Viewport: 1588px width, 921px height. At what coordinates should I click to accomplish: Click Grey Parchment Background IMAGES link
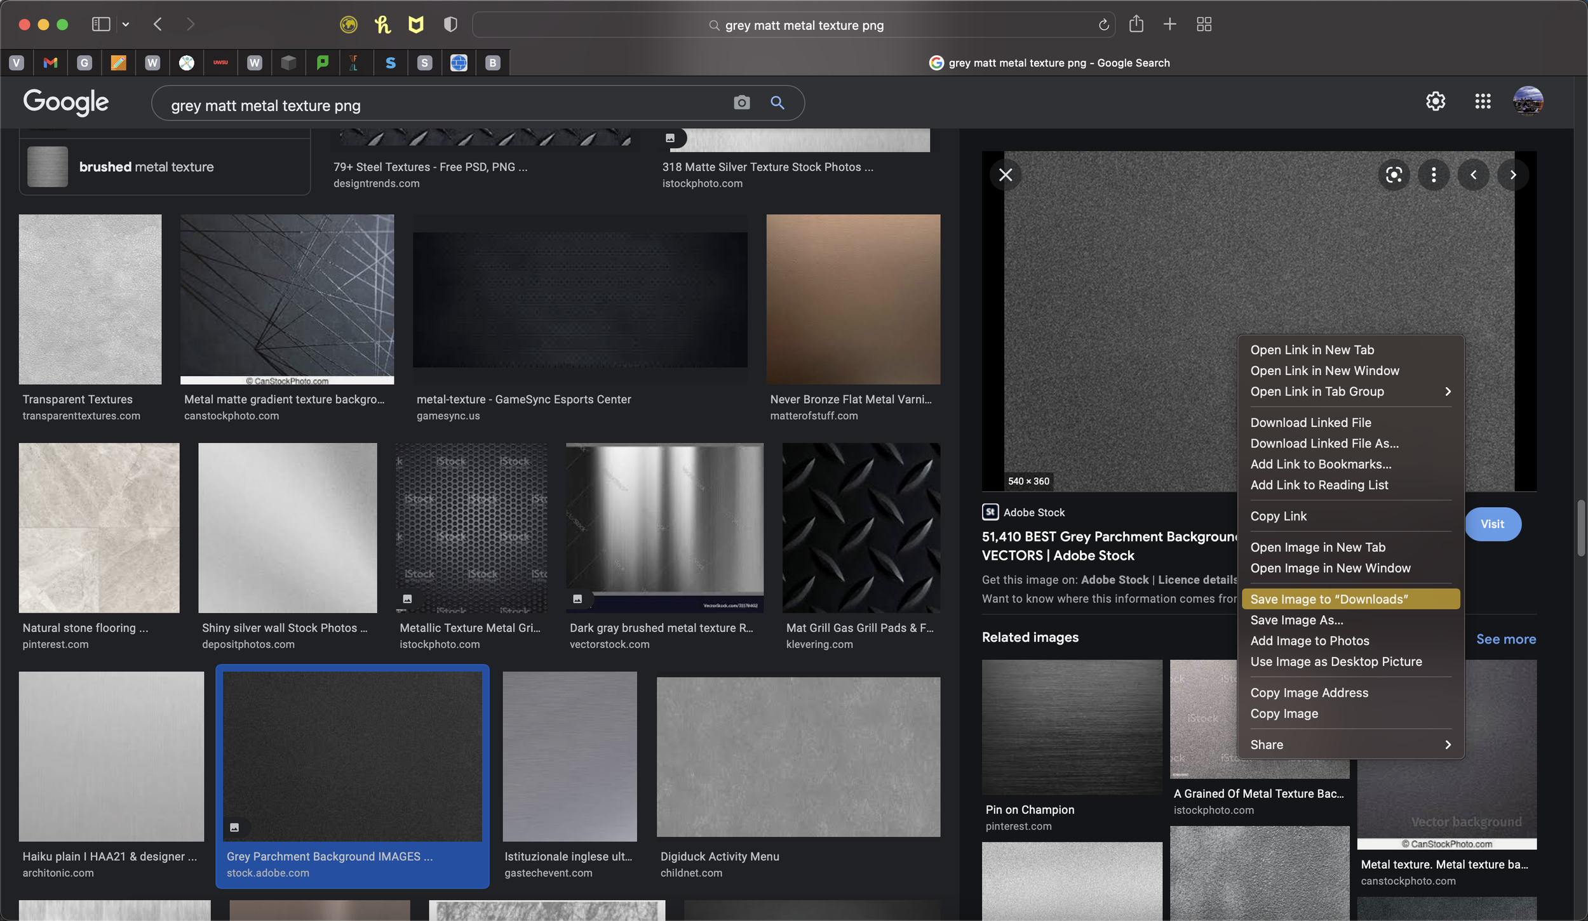click(x=330, y=856)
